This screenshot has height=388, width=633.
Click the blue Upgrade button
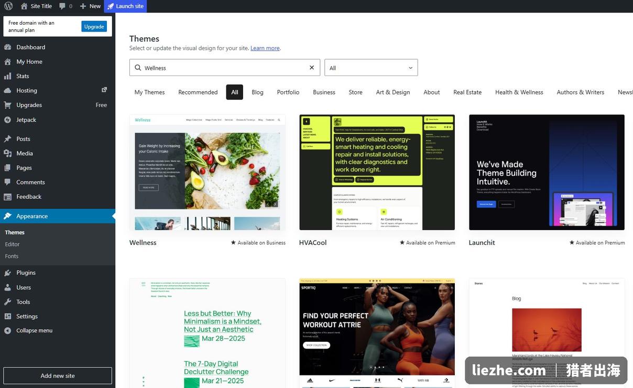(x=94, y=27)
